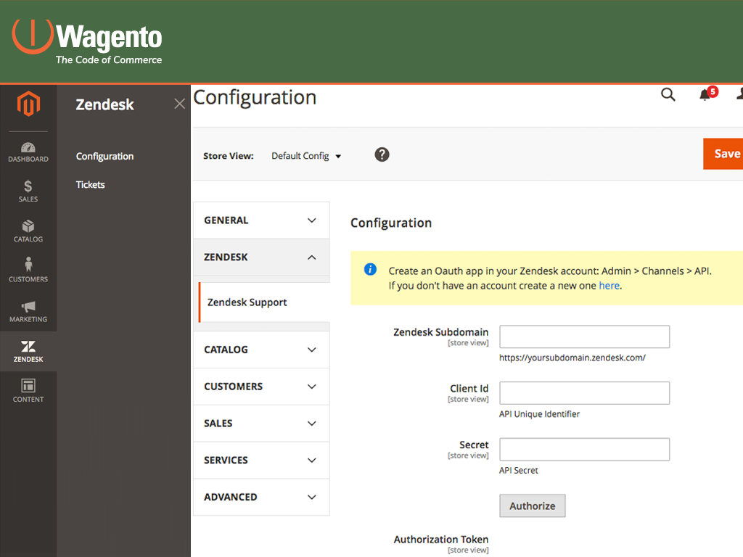Open Configuration in the Zendesk menu
This screenshot has width=743, height=557.
104,157
